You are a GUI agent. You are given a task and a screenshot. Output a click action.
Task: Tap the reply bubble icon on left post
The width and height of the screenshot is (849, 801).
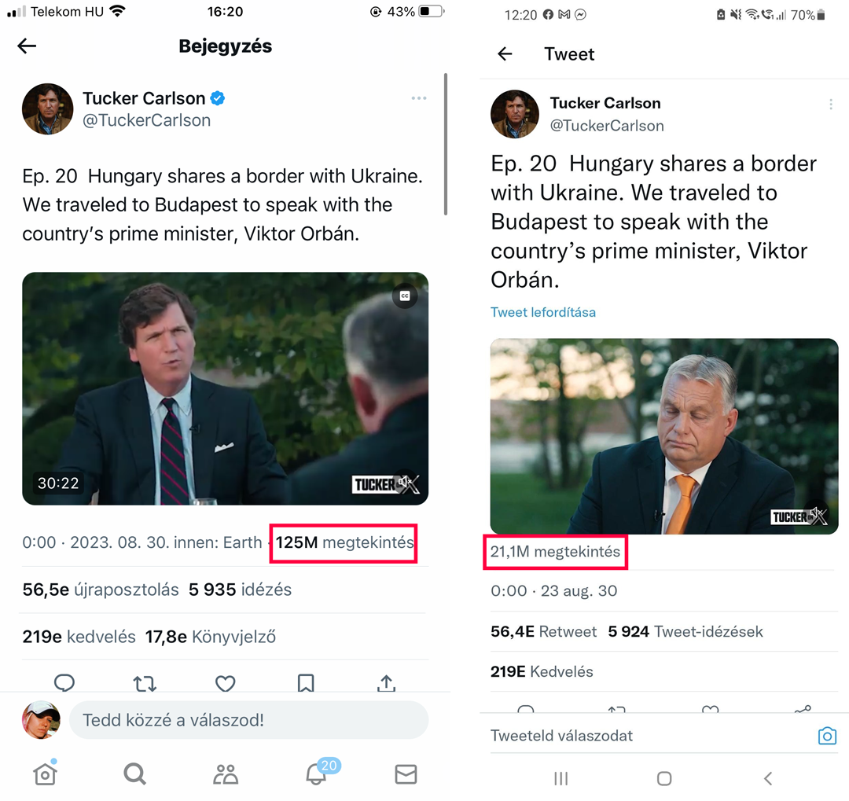64,682
